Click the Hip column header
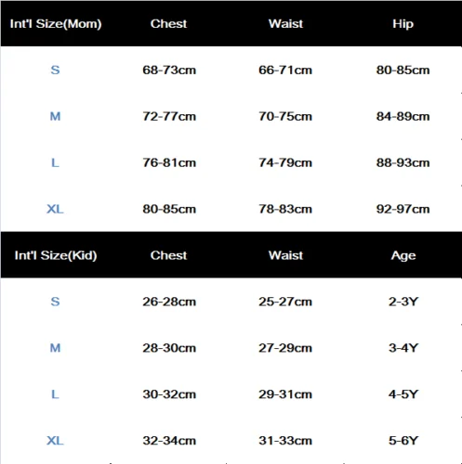Image resolution: width=462 pixels, height=464 pixels. click(403, 24)
